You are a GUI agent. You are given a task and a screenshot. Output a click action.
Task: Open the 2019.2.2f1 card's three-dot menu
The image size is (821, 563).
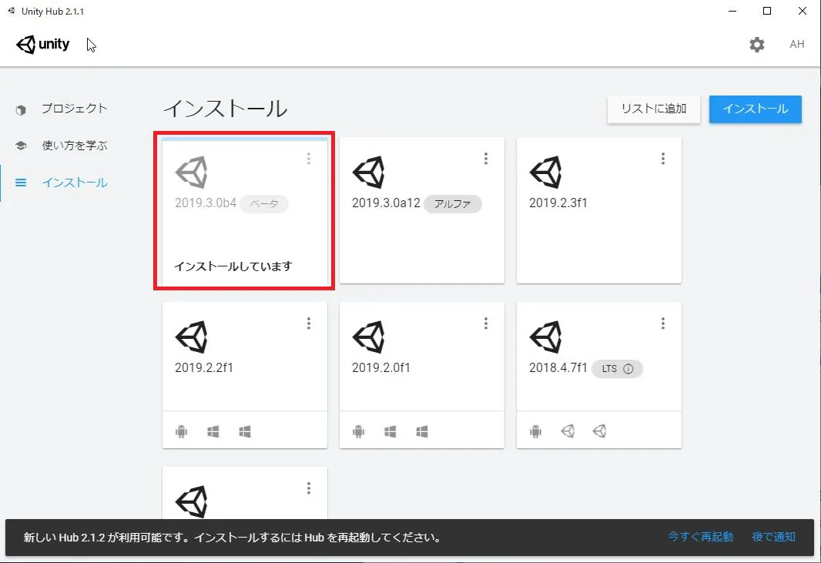309,323
